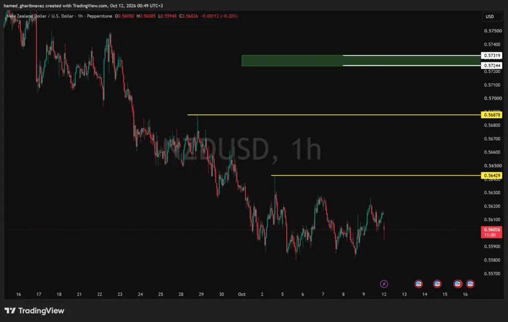Select the 0.57319 white price label
The image size is (508, 322).
(492, 55)
